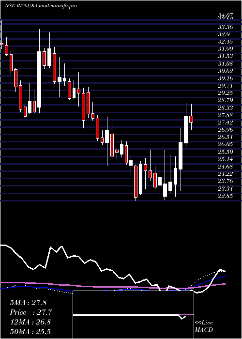242x339 pixels.
Task: Click the 'Price : 27.7' value text
Action: (31, 312)
